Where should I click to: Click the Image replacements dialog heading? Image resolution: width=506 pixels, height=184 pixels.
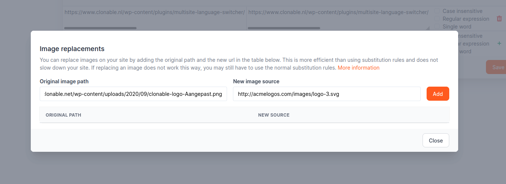[72, 49]
